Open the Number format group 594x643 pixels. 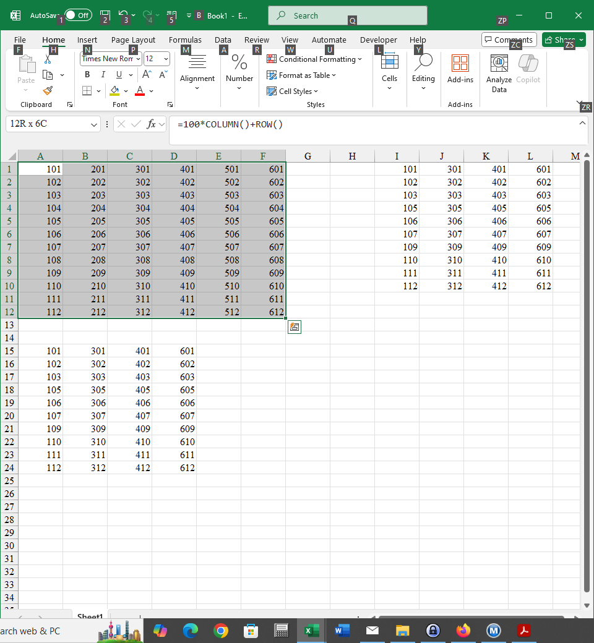pos(239,72)
